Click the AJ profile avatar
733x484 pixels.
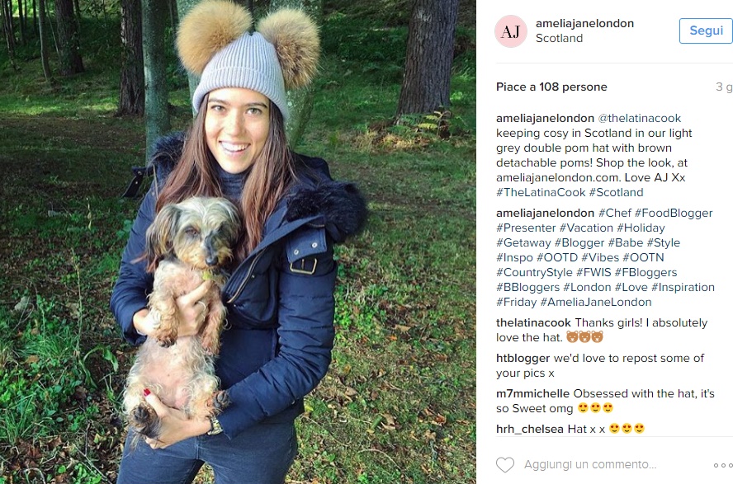coord(510,31)
